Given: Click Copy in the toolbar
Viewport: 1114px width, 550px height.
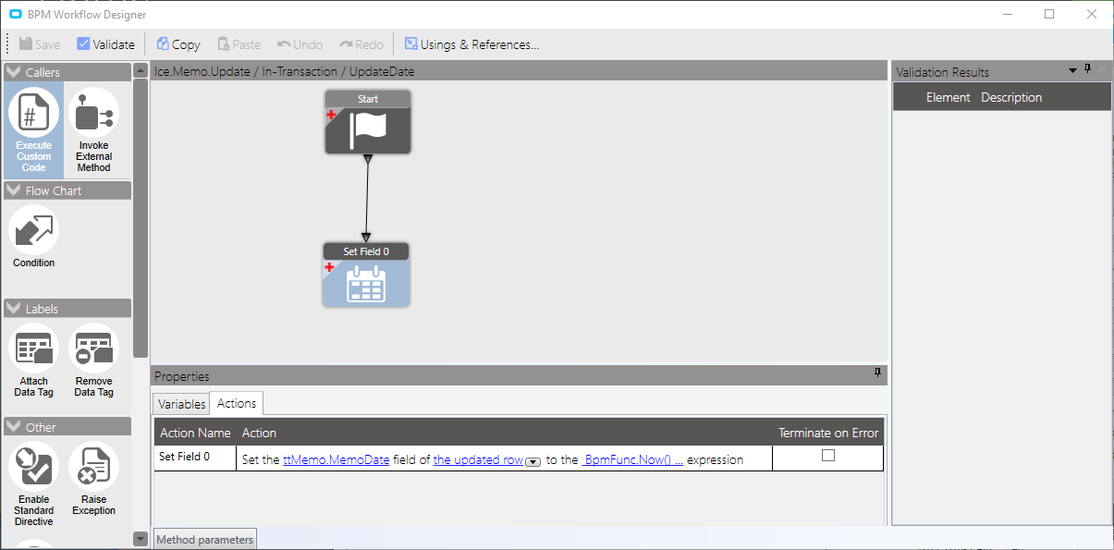Looking at the screenshot, I should (178, 44).
